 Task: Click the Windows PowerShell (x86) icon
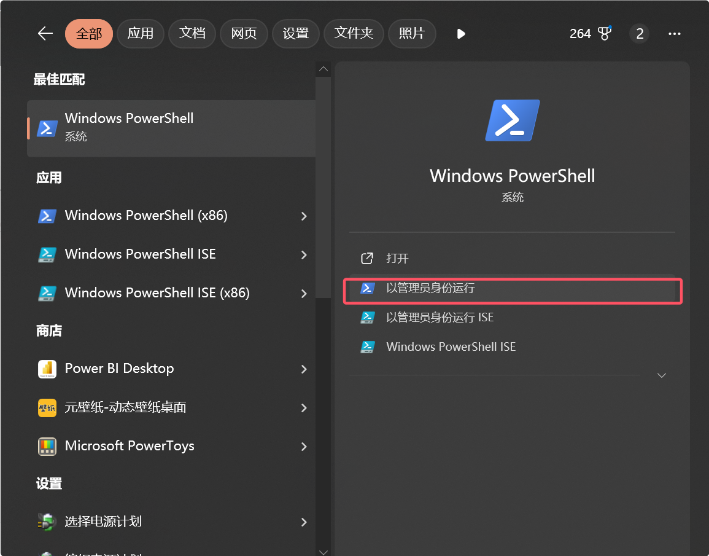47,216
